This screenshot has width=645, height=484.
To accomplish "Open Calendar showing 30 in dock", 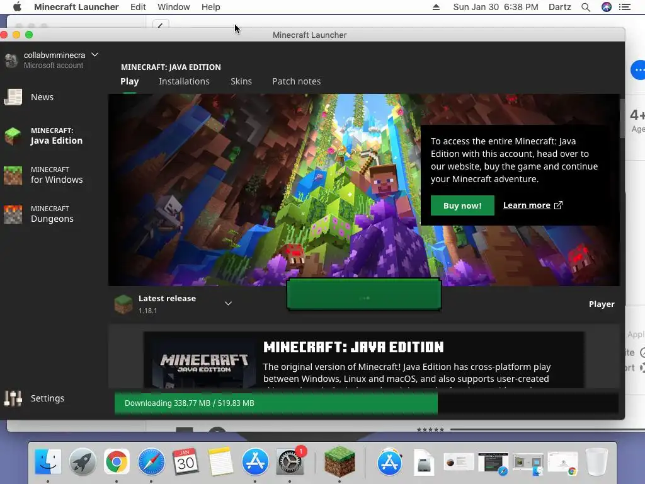I will click(x=186, y=461).
